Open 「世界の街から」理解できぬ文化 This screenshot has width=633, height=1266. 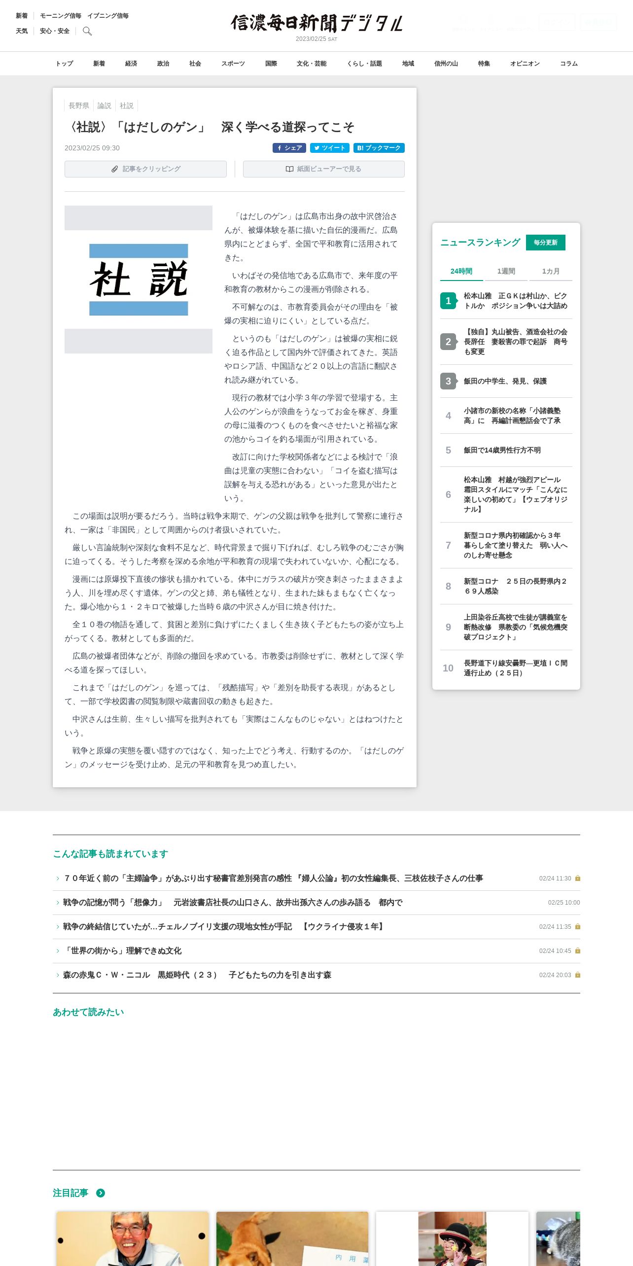(x=122, y=951)
